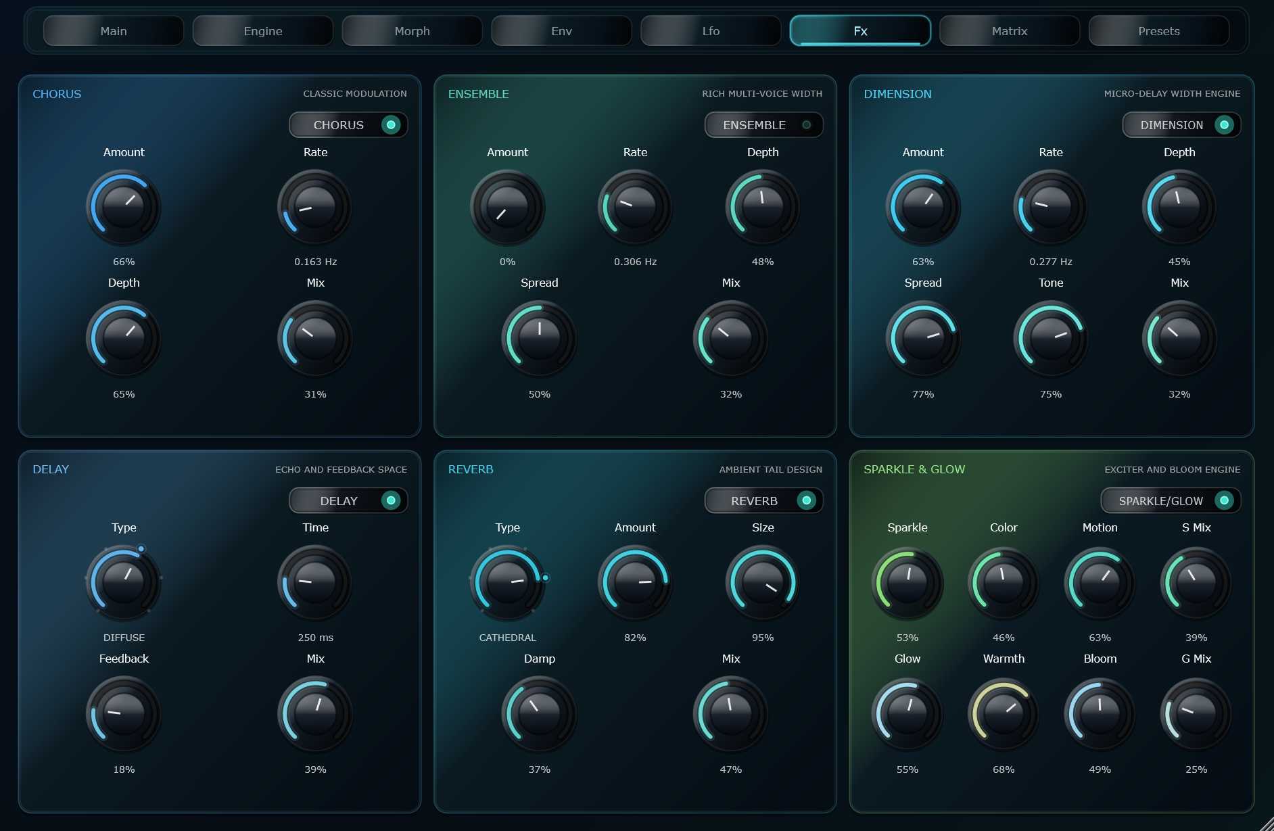Viewport: 1274px width, 831px height.
Task: Click the Chorus Depth knob
Action: point(124,338)
